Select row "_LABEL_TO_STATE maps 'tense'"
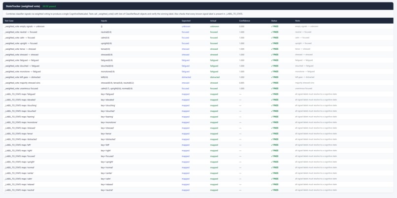Image resolution: width=397 pixels, height=198 pixels. click(x=198, y=133)
